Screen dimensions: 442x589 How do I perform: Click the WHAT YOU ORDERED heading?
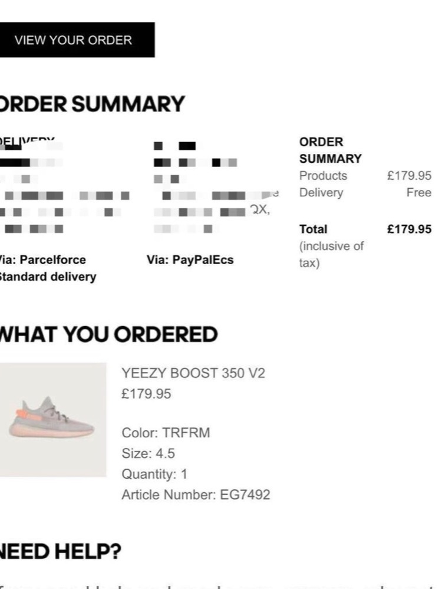(x=109, y=334)
